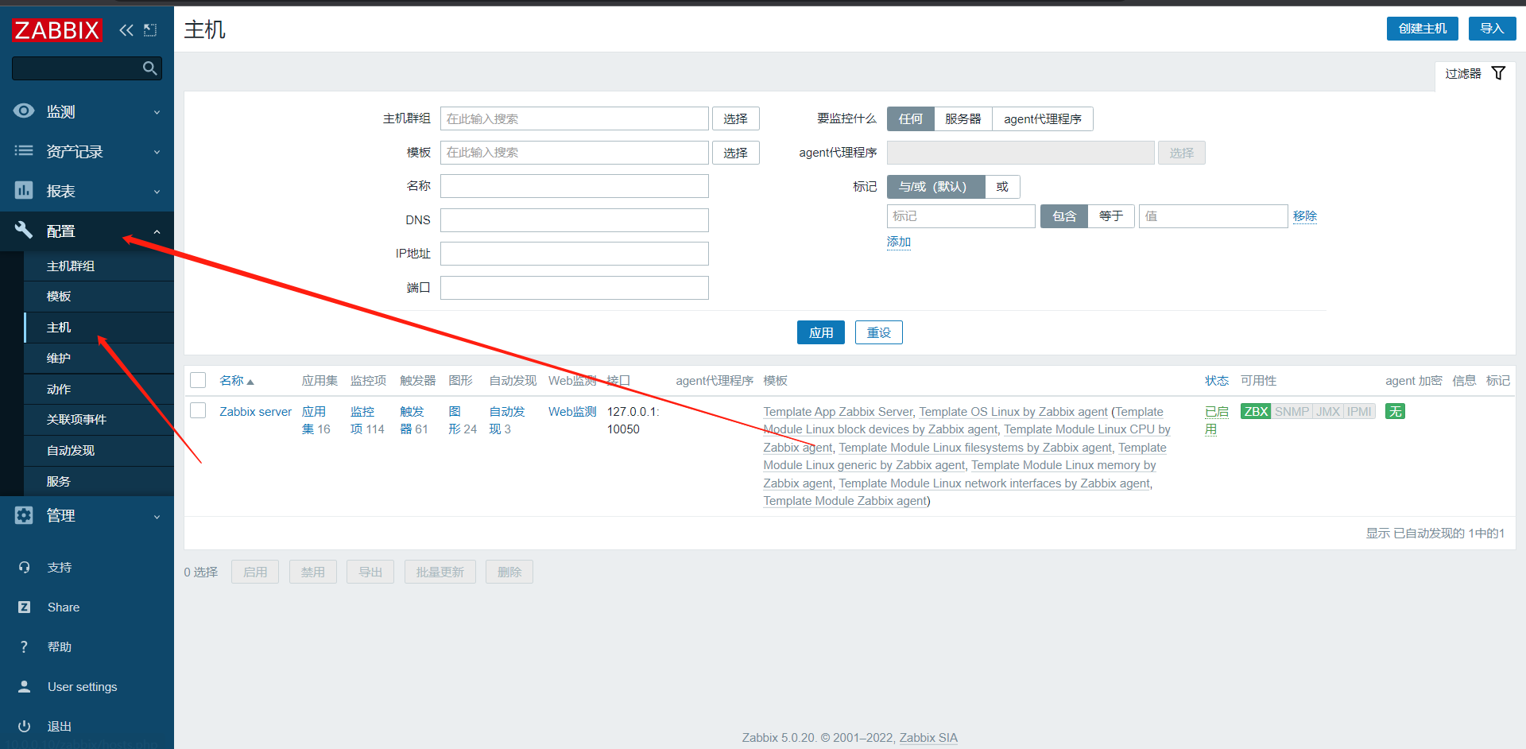Sort hosts by 状态 column
Screen dimensions: 1526x749
1217,381
